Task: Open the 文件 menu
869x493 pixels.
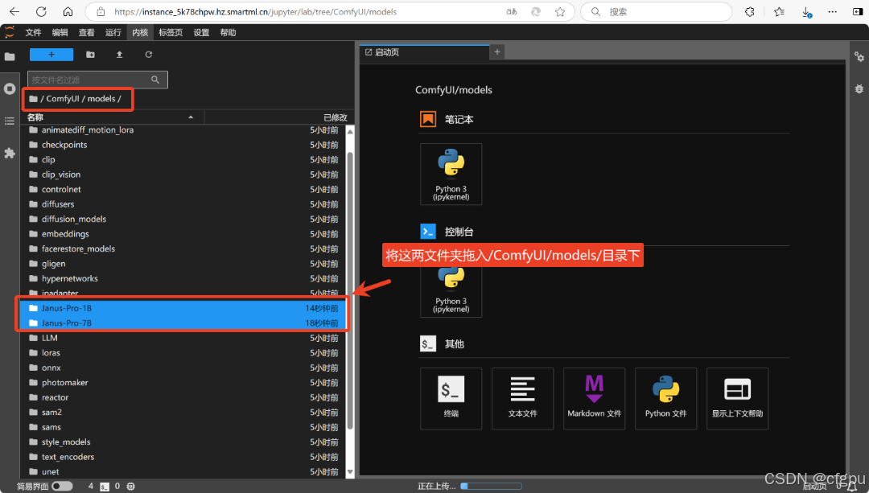Action: pyautogui.click(x=33, y=33)
